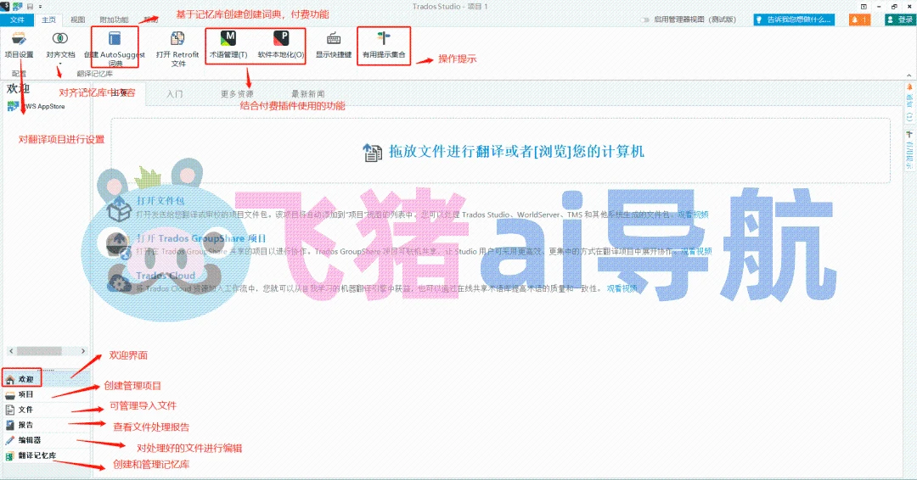Click the ribbon display options button
The height and width of the screenshot is (480, 917).
coord(864,7)
